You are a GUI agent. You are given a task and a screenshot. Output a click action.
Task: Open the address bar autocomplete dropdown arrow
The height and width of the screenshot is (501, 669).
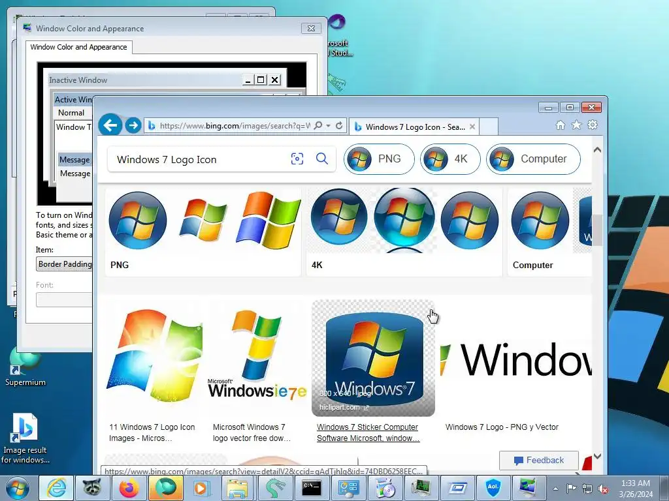click(x=328, y=126)
